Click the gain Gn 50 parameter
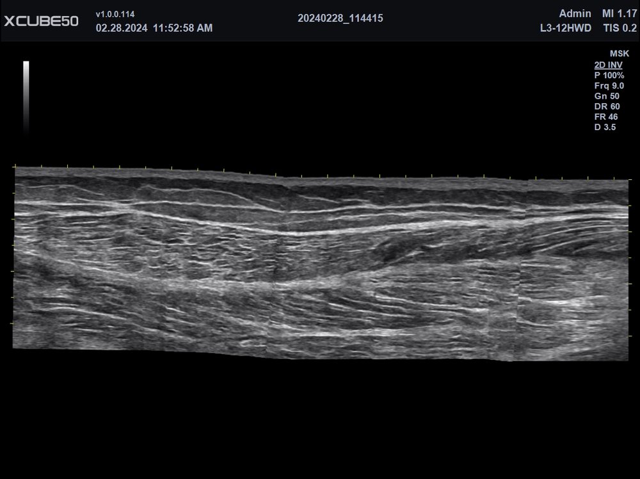640x479 pixels. [607, 96]
